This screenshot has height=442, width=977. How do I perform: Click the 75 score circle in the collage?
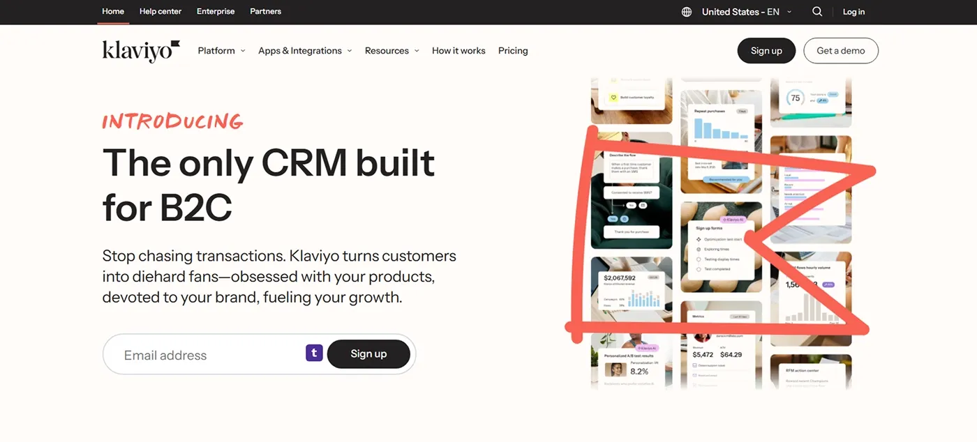[x=795, y=98]
